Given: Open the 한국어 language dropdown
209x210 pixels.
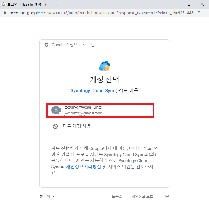Looking at the screenshot, I should 47,196.
